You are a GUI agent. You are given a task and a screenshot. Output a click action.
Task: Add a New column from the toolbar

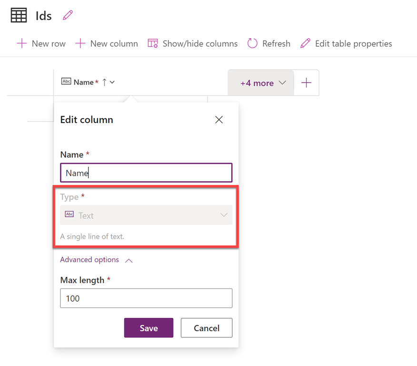[x=107, y=43]
